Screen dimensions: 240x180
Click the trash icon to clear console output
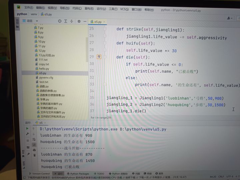34,155
